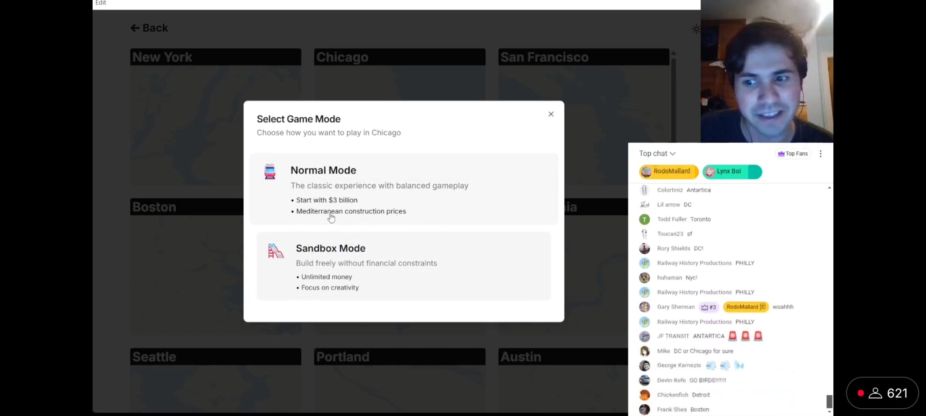The width and height of the screenshot is (926, 416).
Task: Toggle the sun brightness theme icon
Action: [696, 29]
